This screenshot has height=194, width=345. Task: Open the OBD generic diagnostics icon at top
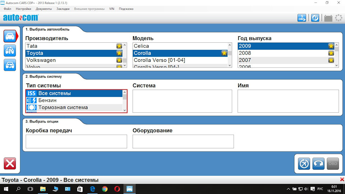pyautogui.click(x=302, y=18)
